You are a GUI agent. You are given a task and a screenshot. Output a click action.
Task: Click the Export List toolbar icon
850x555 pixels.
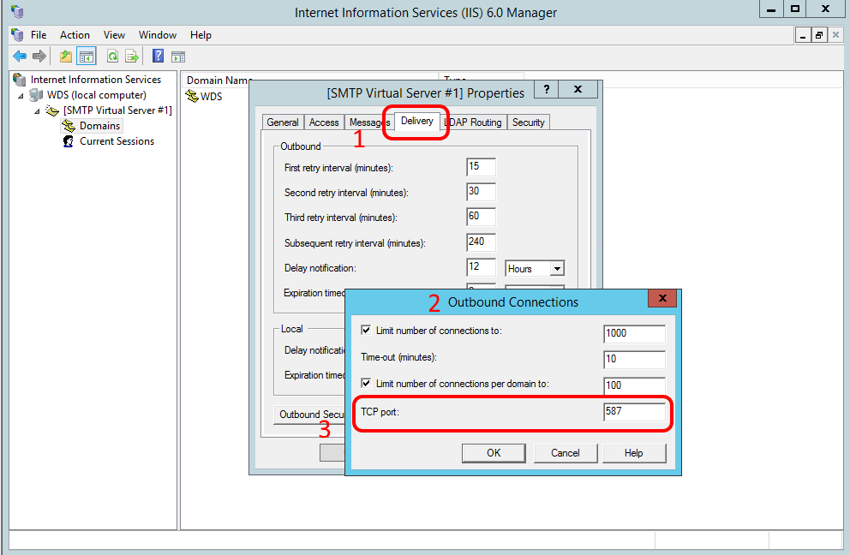[132, 57]
